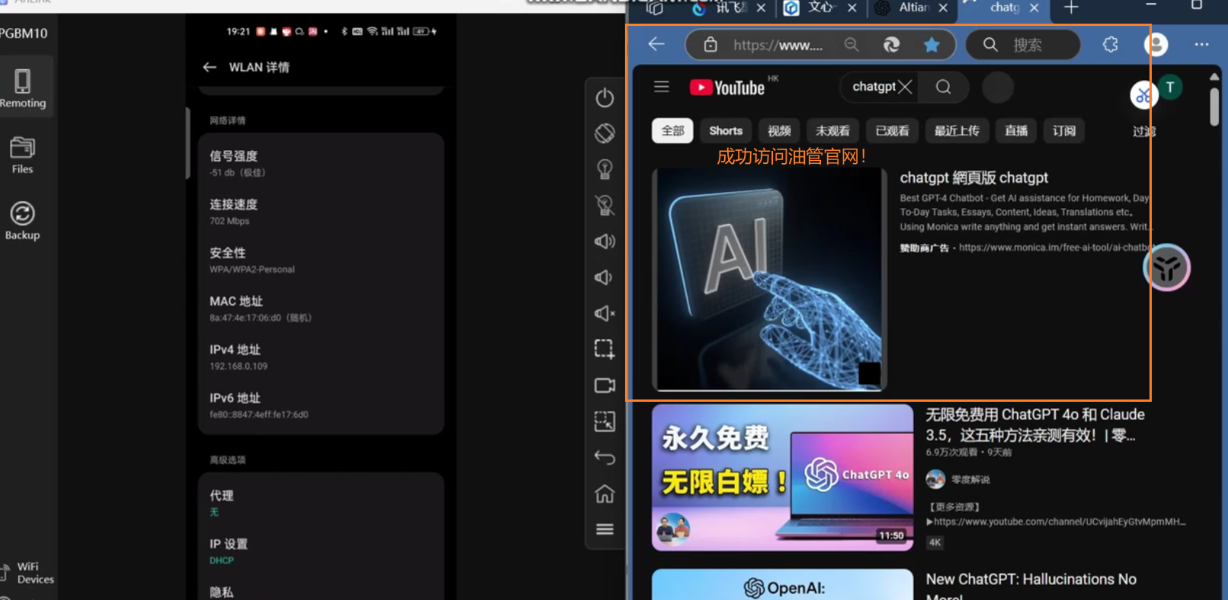Turn off screen with crossed bulb icon
Viewport: 1228px width, 600px height.
tap(604, 205)
